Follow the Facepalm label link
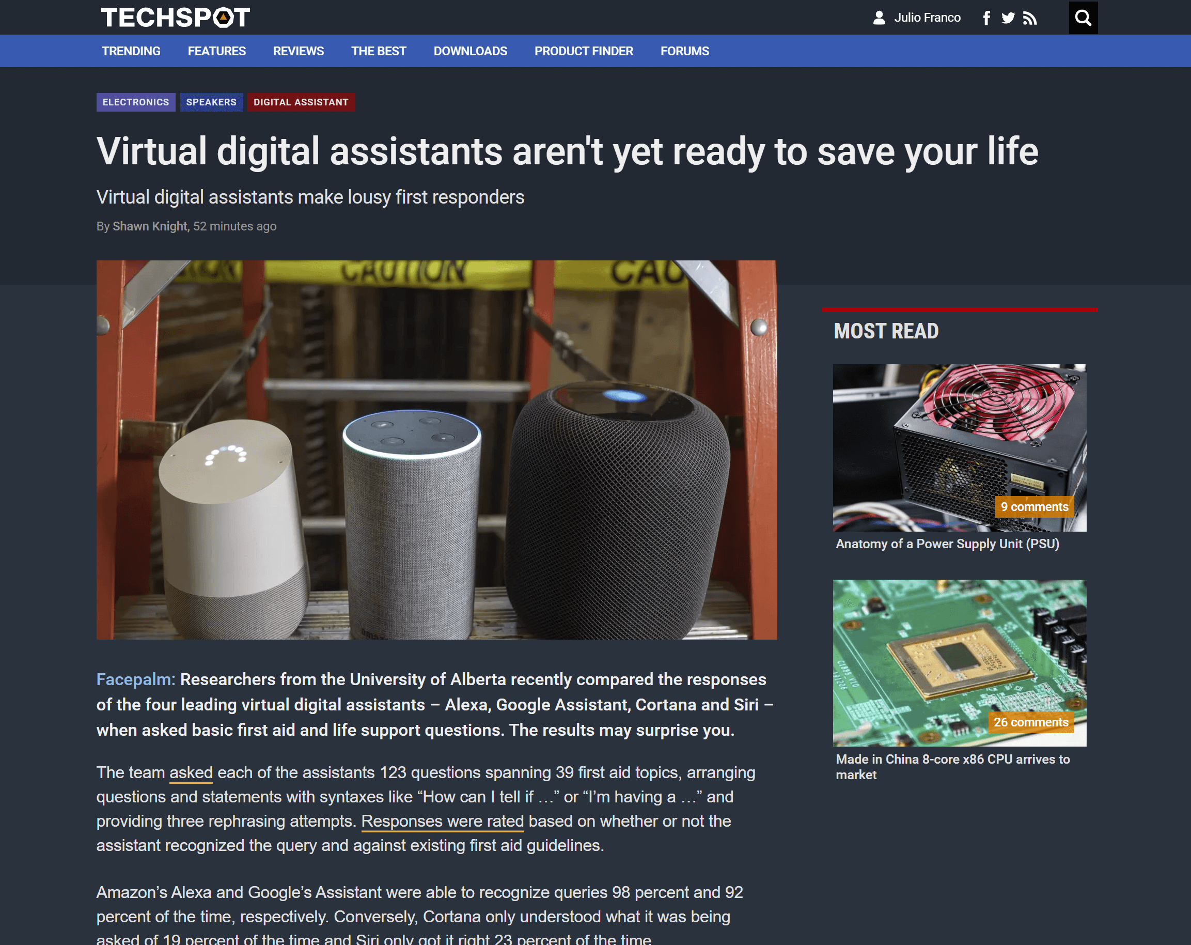This screenshot has height=945, width=1191. [x=135, y=679]
